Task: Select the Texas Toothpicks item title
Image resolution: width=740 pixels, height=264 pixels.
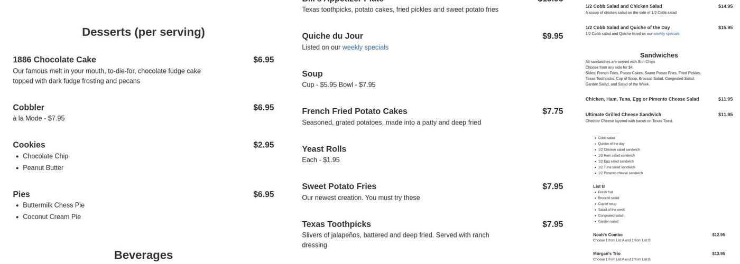Action: pos(336,224)
